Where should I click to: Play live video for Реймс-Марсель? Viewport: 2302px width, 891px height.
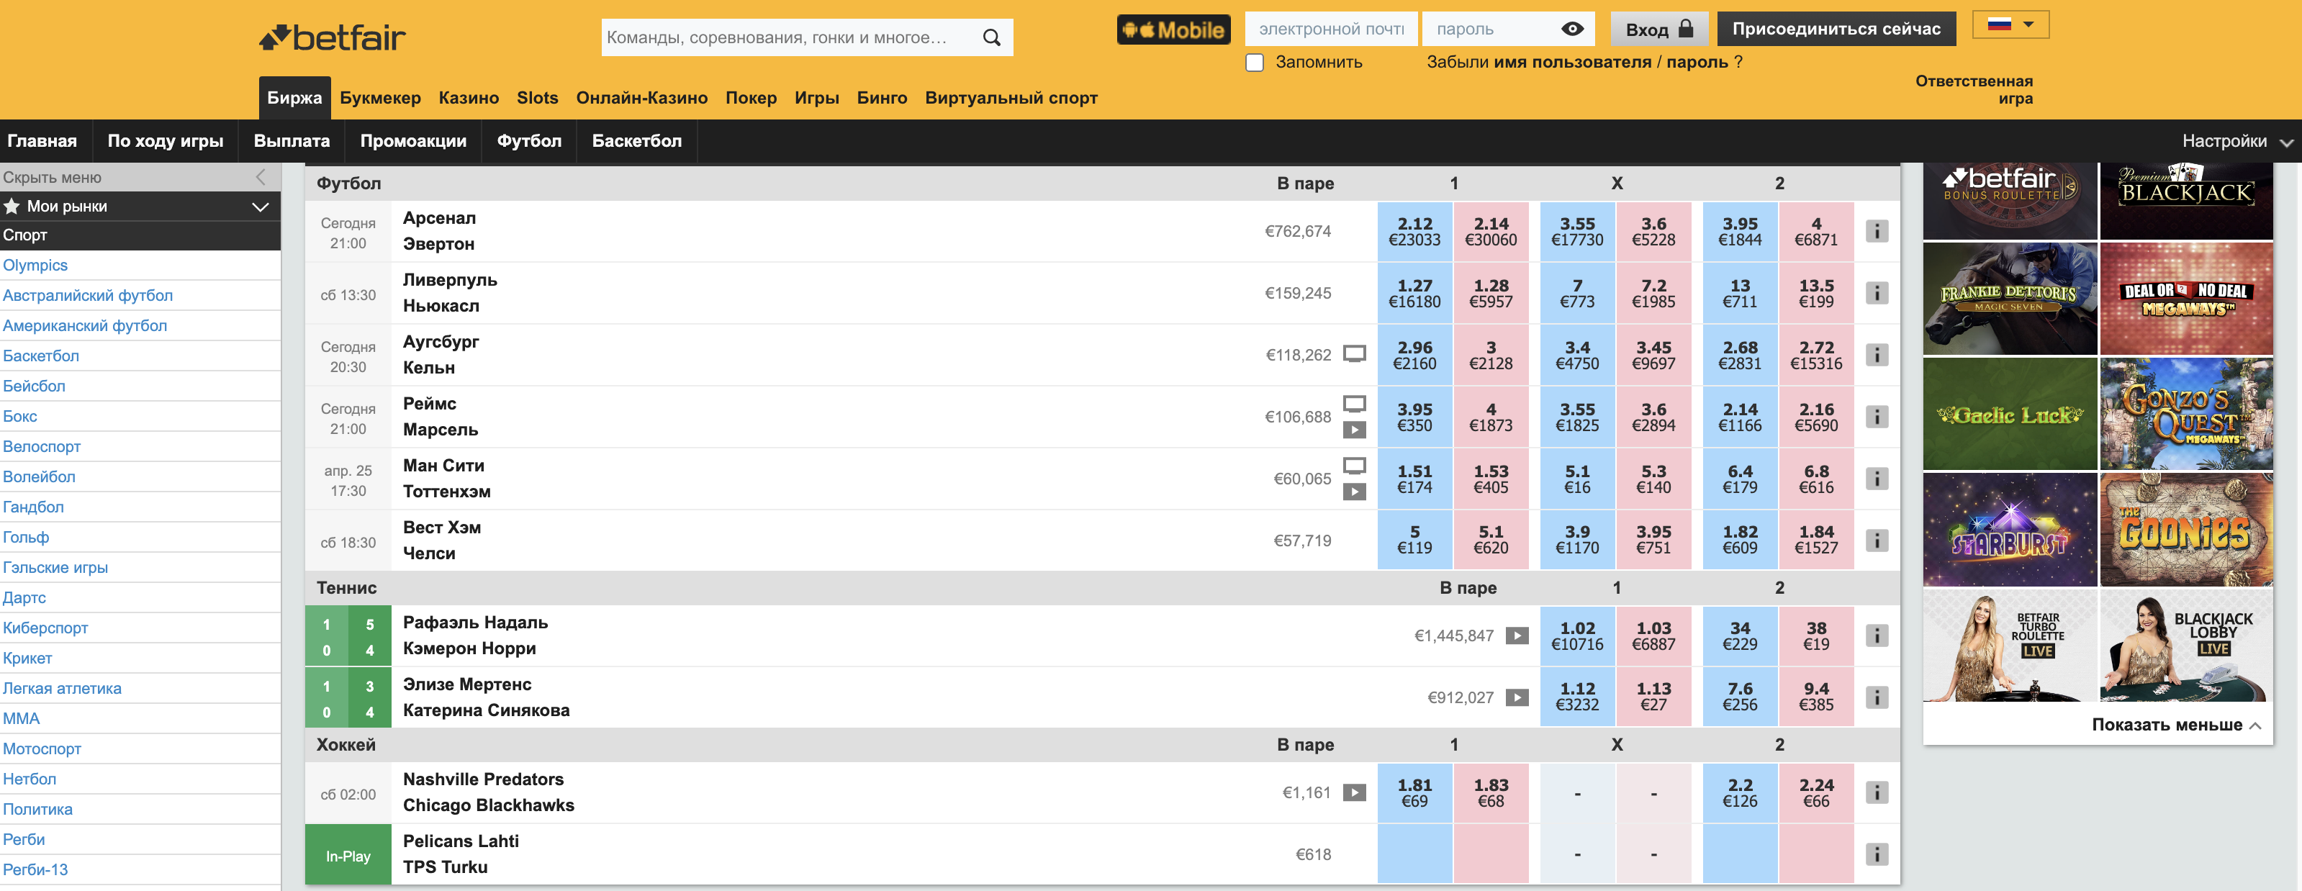click(x=1355, y=430)
